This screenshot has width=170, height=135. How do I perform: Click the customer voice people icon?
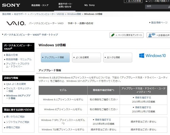coord(152,35)
